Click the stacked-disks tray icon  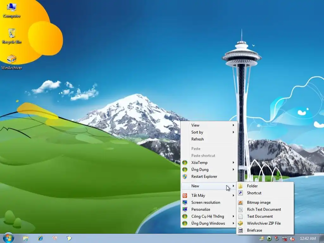click(262, 239)
